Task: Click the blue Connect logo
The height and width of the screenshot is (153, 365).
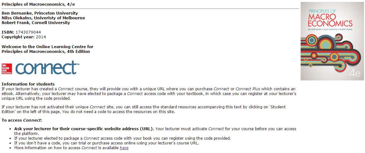Action: (46, 67)
